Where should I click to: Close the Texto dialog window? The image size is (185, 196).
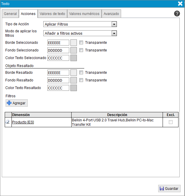(180, 4)
